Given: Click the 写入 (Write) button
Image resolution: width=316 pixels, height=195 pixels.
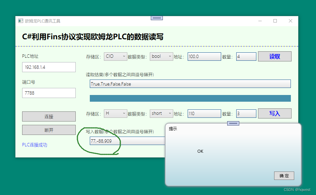Looking at the screenshot, I should click(275, 113).
